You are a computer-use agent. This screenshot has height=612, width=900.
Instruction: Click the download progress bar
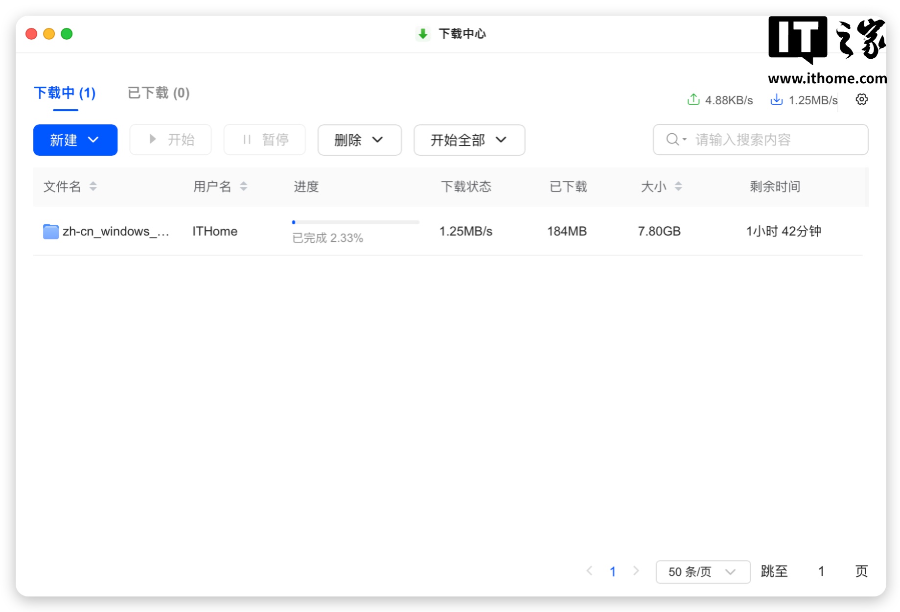[355, 222]
